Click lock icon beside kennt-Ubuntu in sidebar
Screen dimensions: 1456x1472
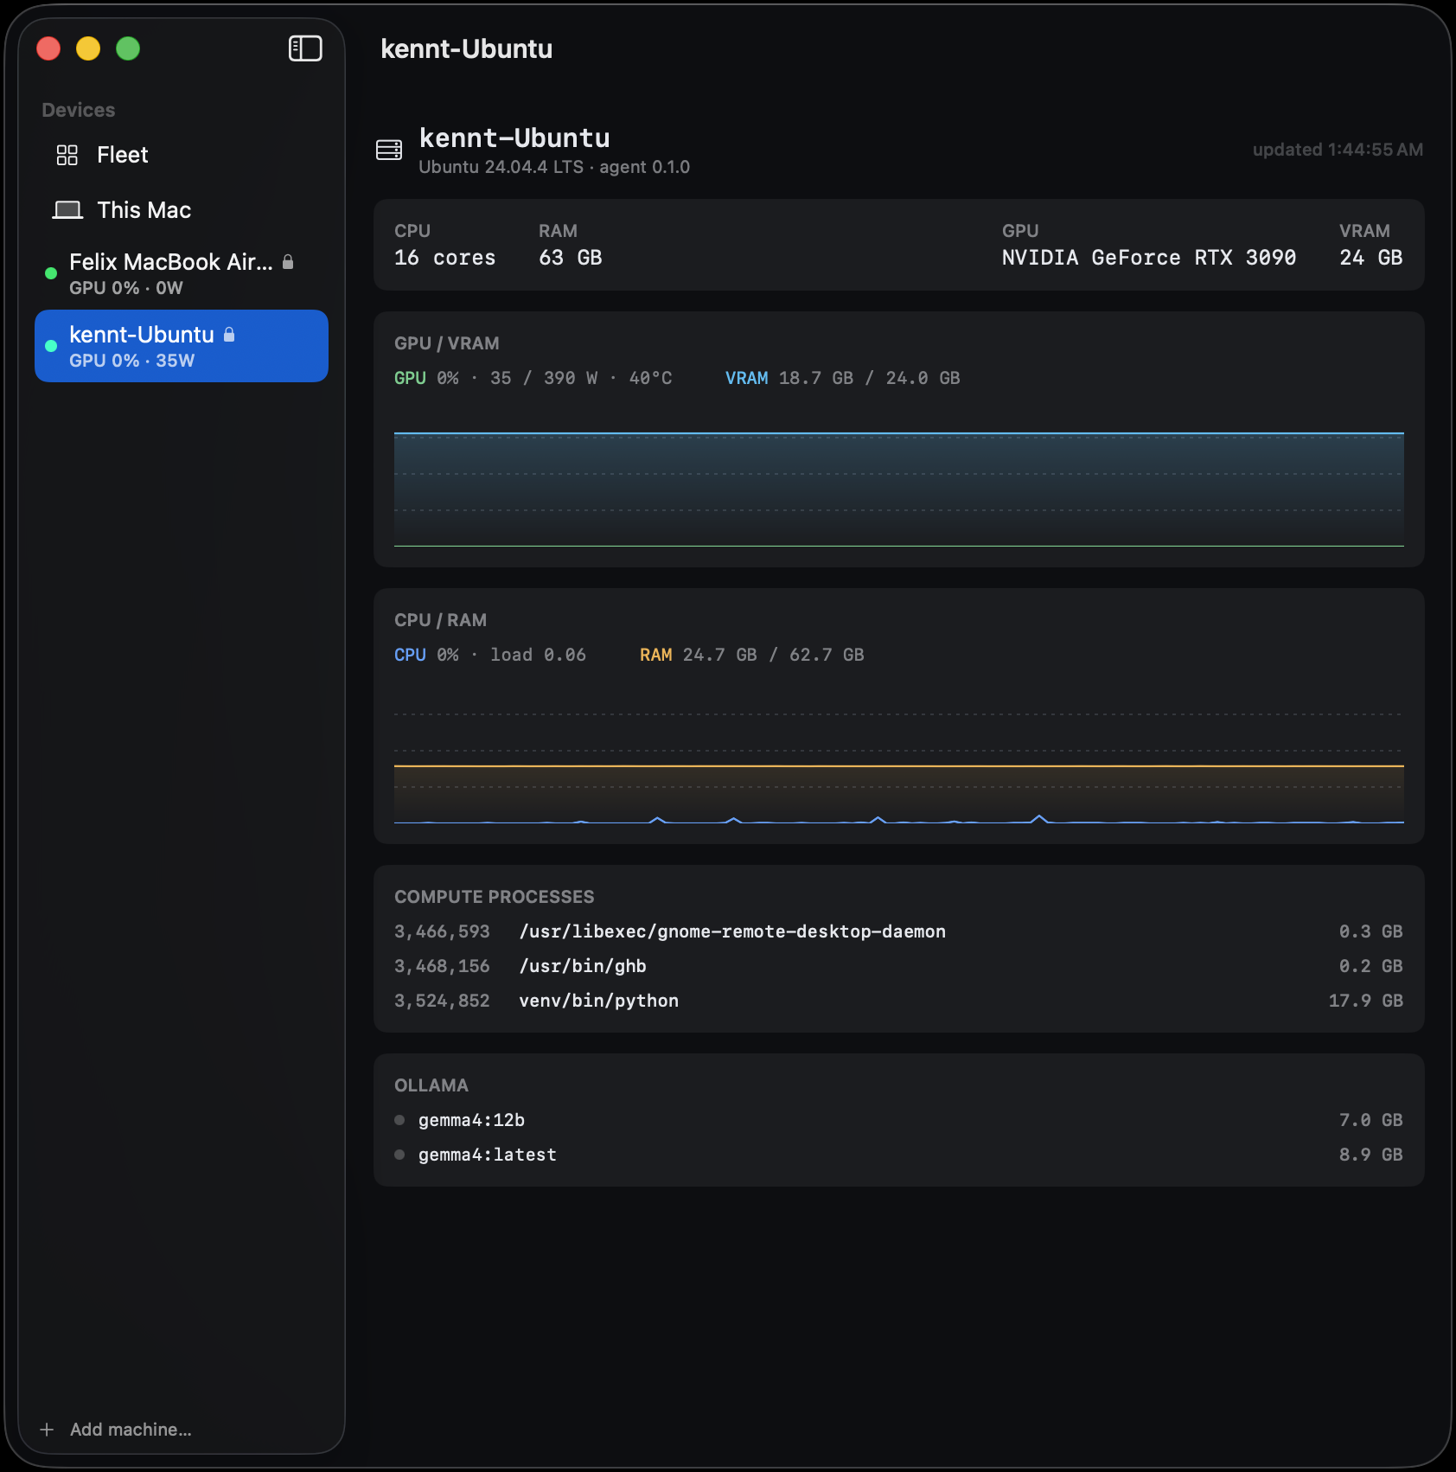click(x=229, y=335)
